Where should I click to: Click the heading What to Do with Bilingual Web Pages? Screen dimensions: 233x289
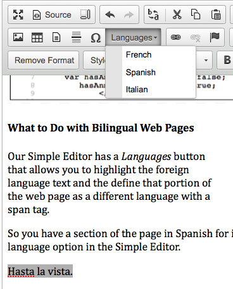click(x=101, y=128)
